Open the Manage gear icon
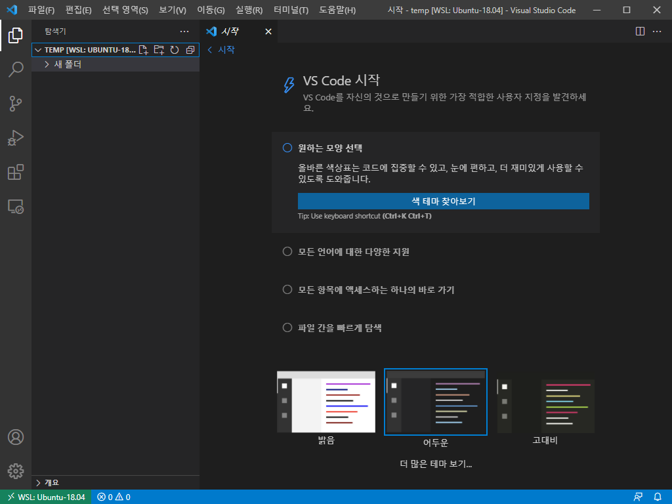 (16, 471)
